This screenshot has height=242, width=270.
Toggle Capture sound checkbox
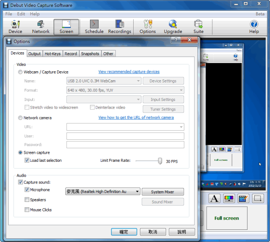point(20,182)
